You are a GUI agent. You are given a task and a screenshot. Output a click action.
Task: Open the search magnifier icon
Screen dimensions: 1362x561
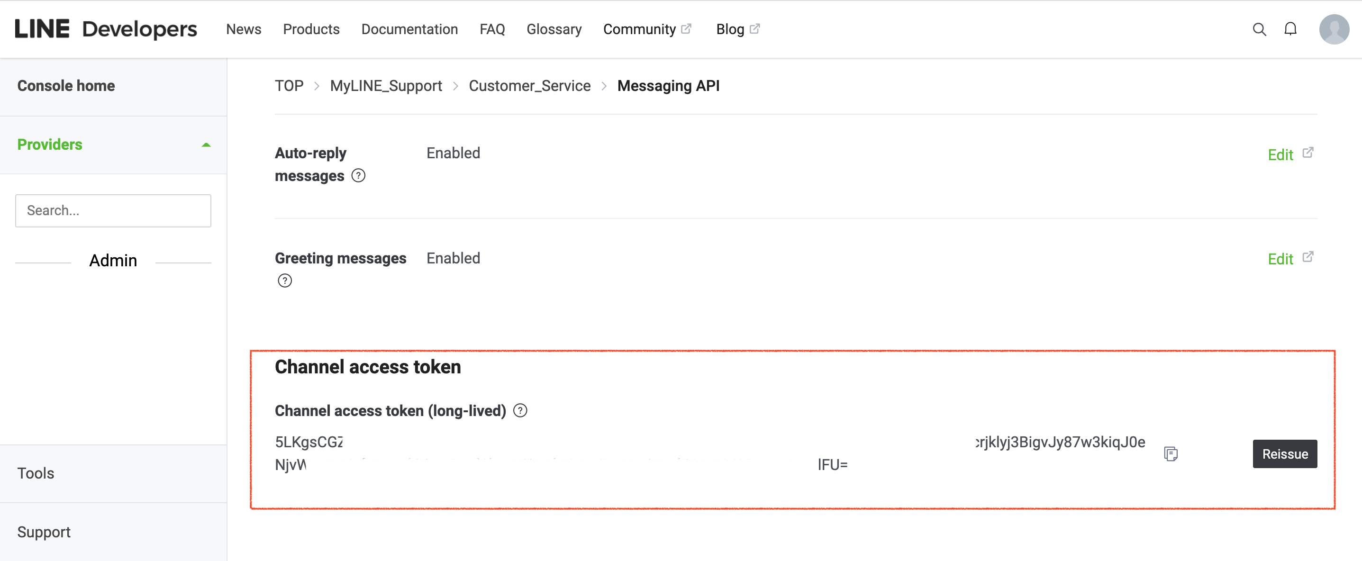pyautogui.click(x=1259, y=29)
